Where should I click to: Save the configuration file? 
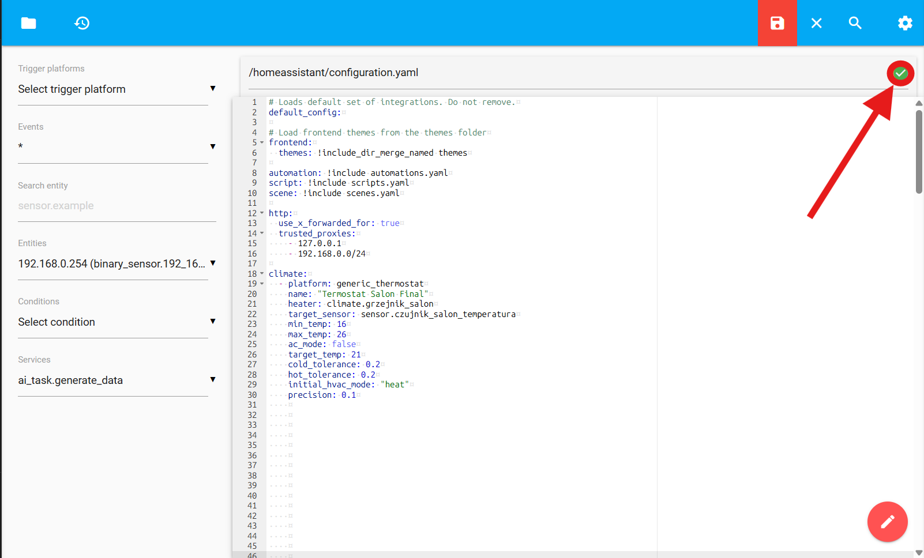click(x=777, y=23)
